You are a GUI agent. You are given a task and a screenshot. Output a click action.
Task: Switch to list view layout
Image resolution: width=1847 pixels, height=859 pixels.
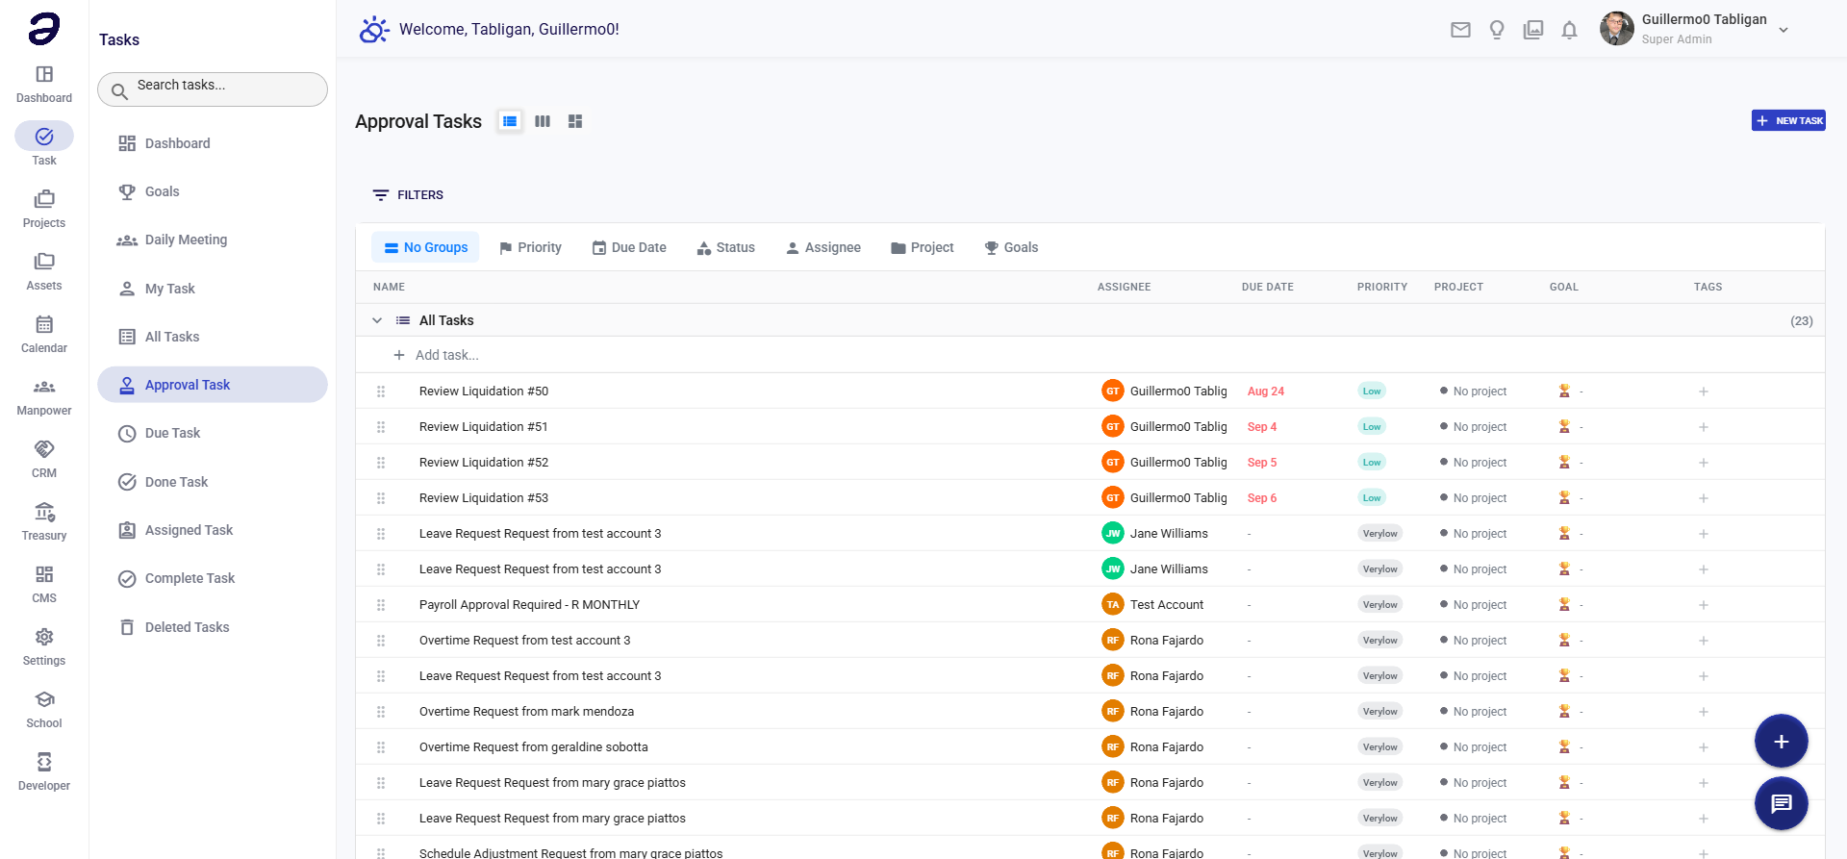tap(510, 121)
